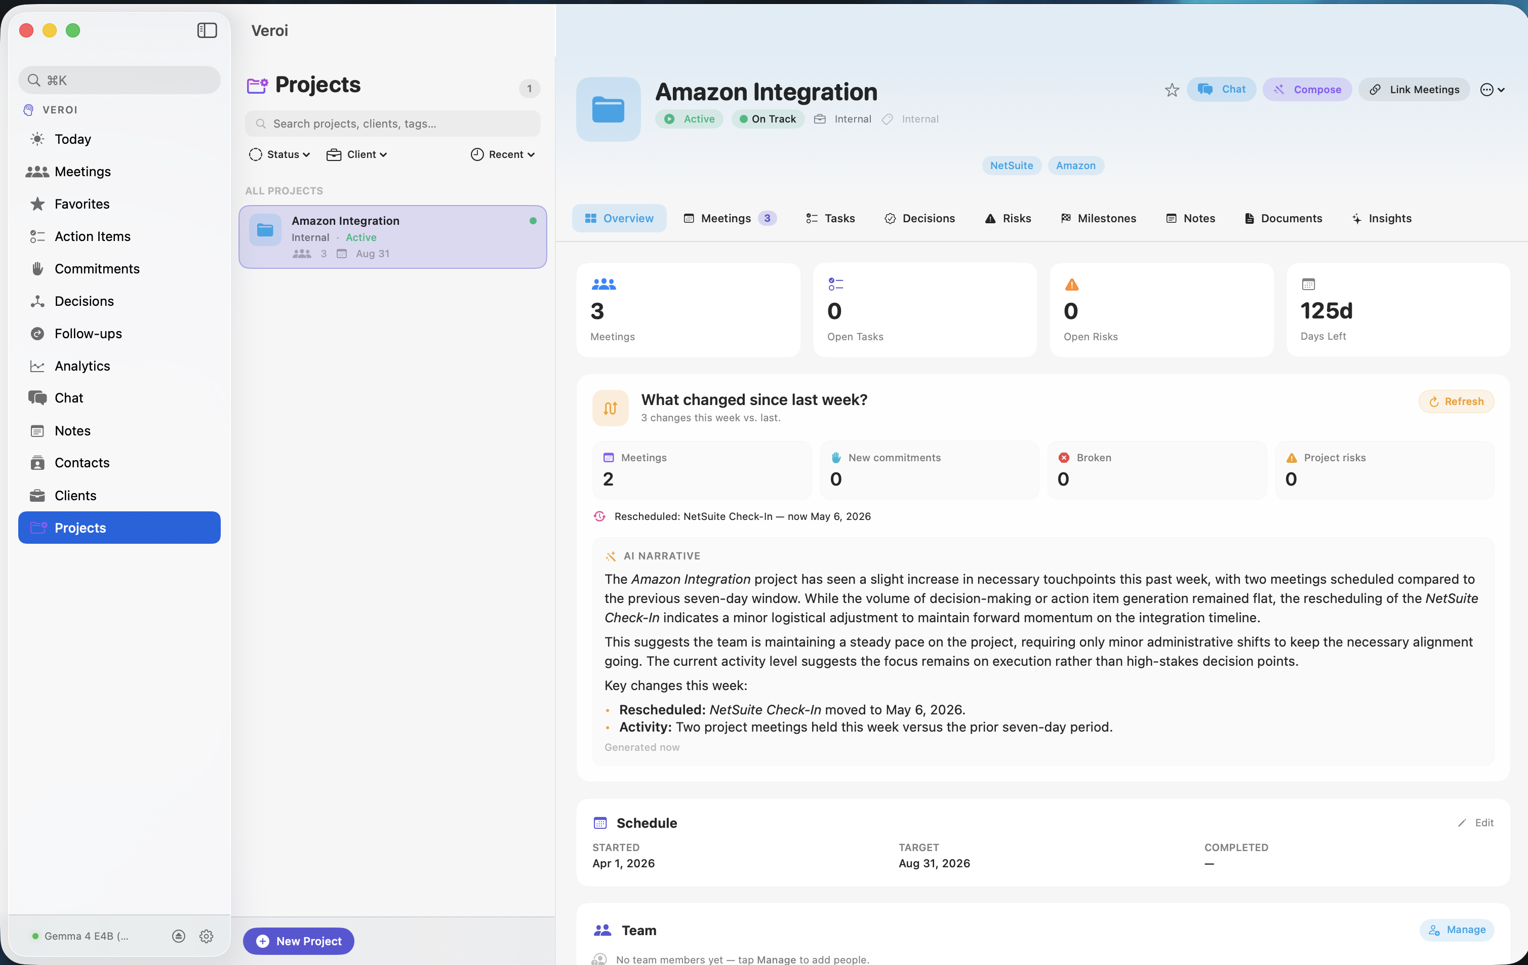Switch to the project Notes tab
Image resolution: width=1528 pixels, height=965 pixels.
click(x=1190, y=218)
